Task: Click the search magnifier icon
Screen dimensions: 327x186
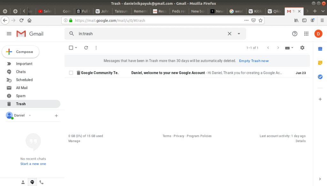Action: (72, 34)
